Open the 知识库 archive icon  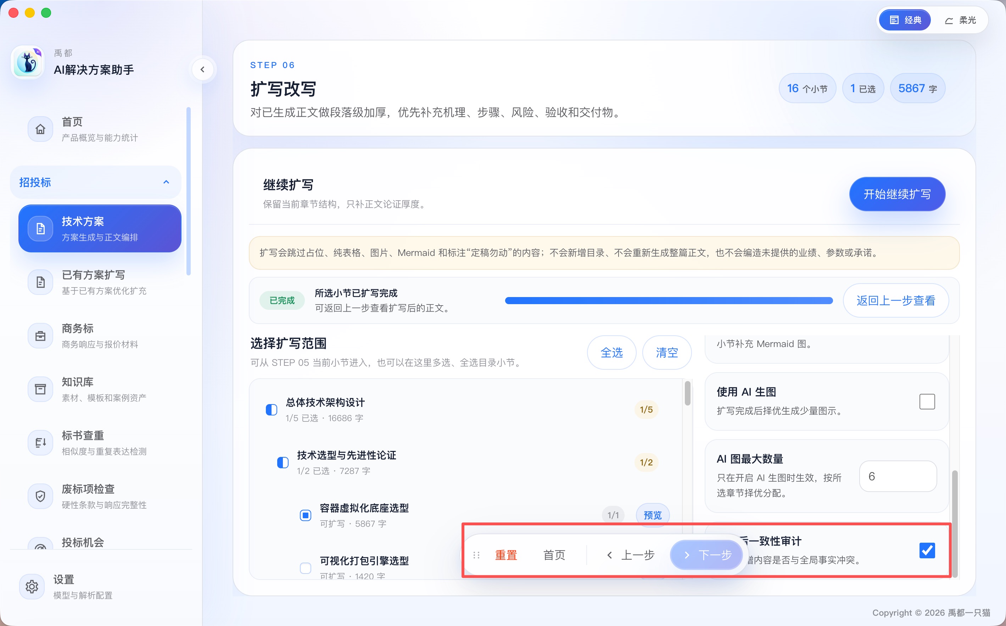point(40,389)
